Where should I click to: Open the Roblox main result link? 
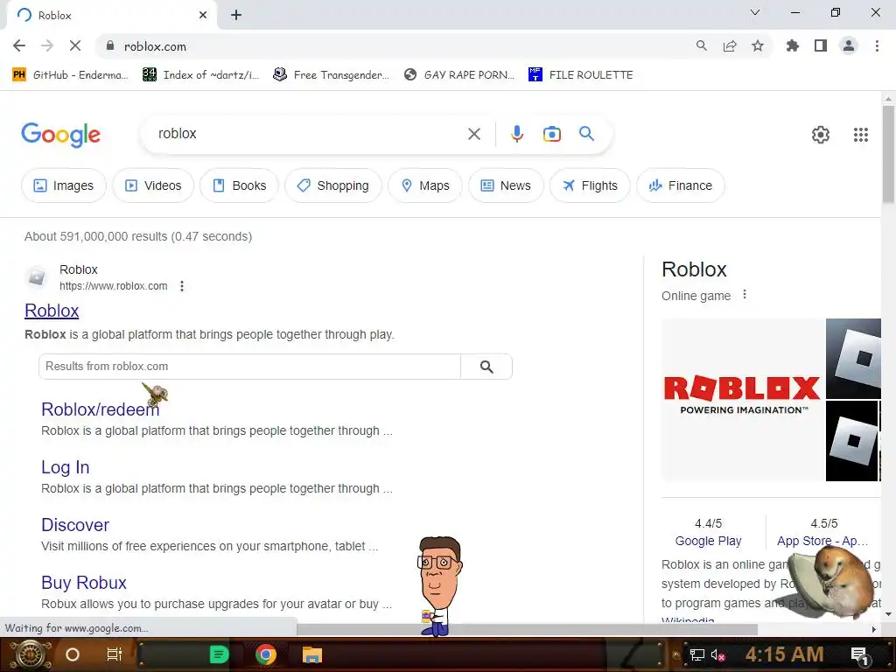52,311
